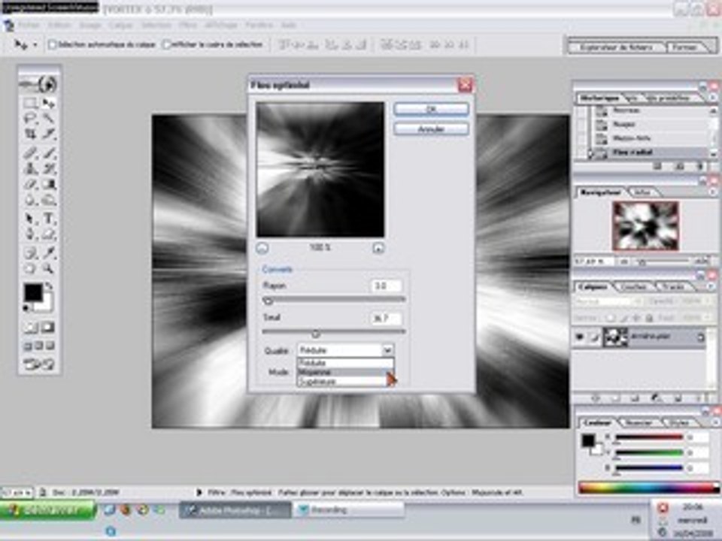Switch to Standard edit mode button

click(31, 327)
